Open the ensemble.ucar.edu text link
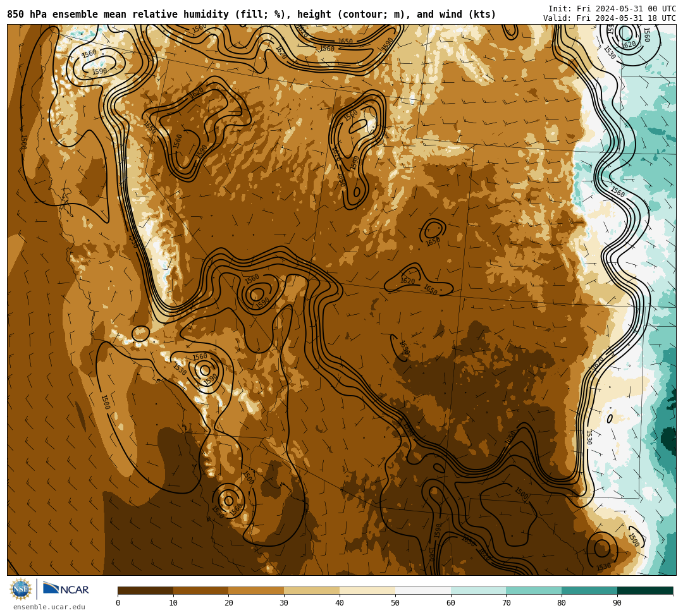This screenshot has height=615, width=683. pyautogui.click(x=49, y=607)
